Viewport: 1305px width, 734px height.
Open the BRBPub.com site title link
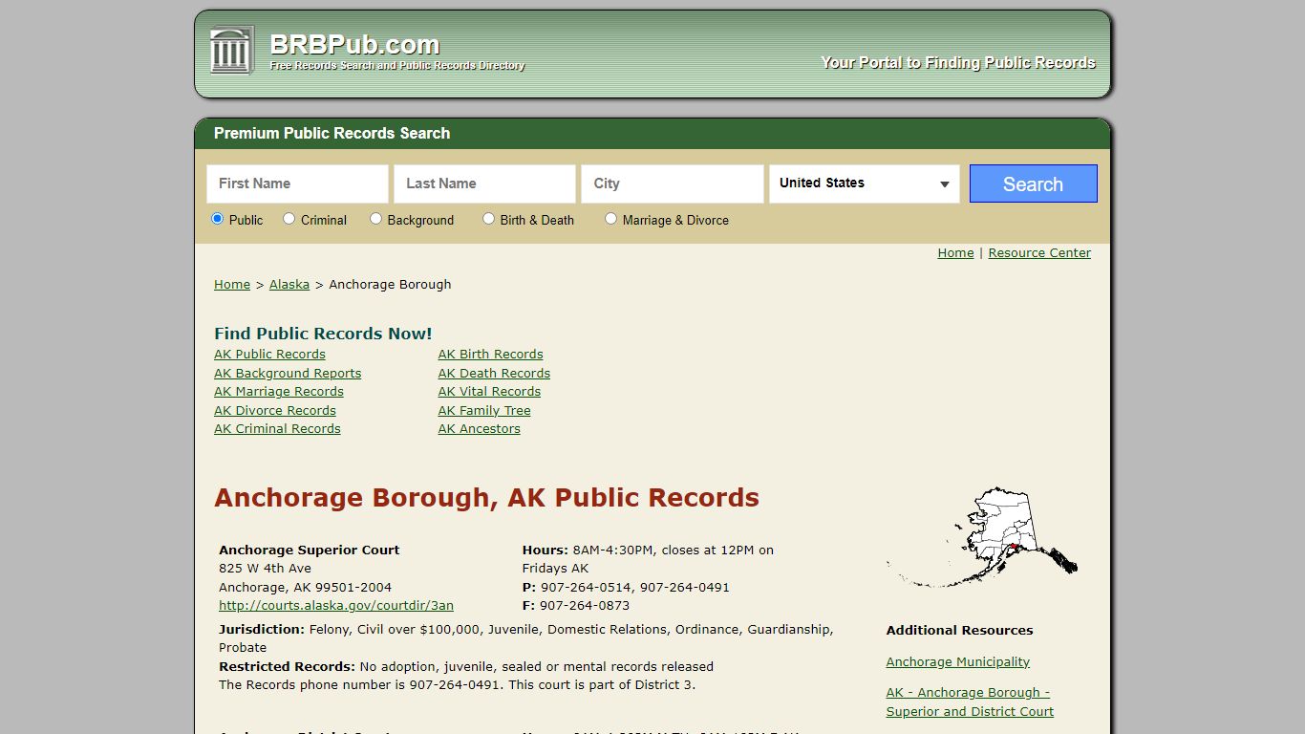[354, 44]
